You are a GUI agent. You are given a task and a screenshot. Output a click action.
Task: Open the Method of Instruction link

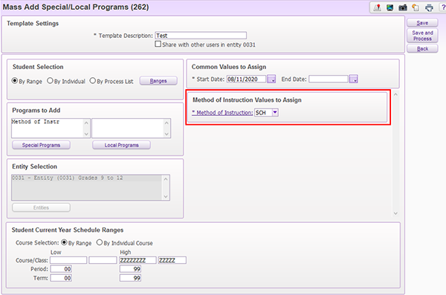[x=222, y=113]
